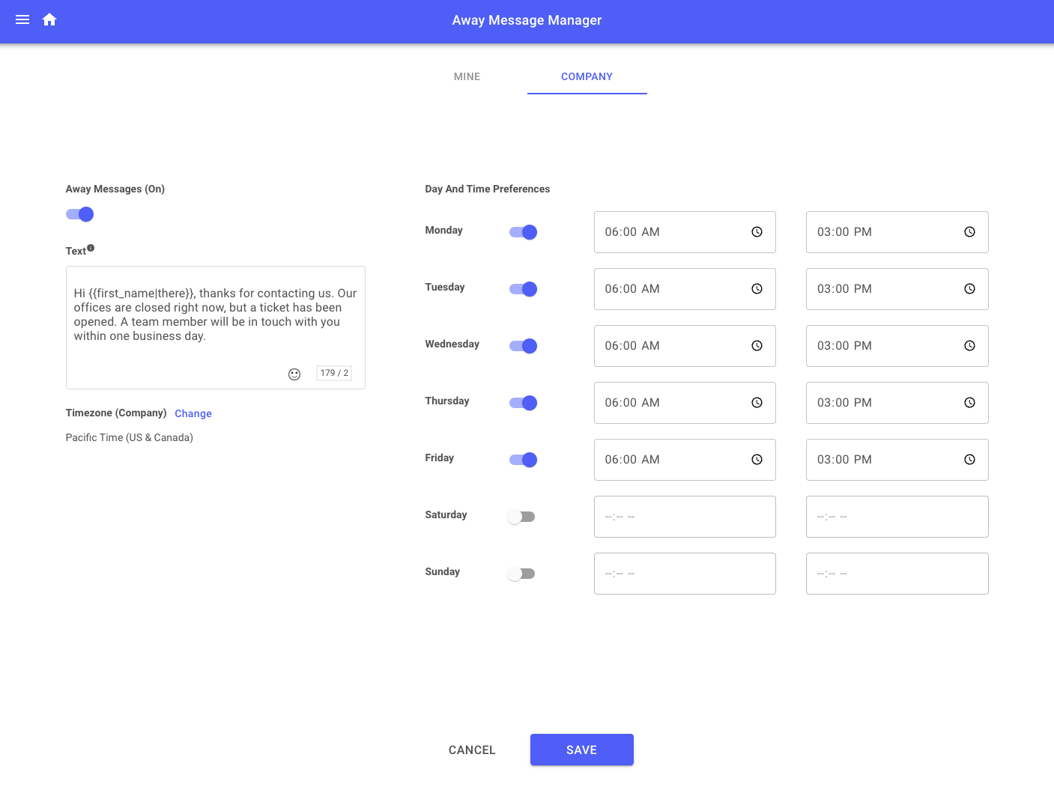
Task: Turn off the Away Messages switch
Action: click(79, 214)
